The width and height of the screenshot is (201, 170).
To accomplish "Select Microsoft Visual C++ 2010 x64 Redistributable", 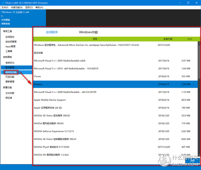I will coord(115,68).
